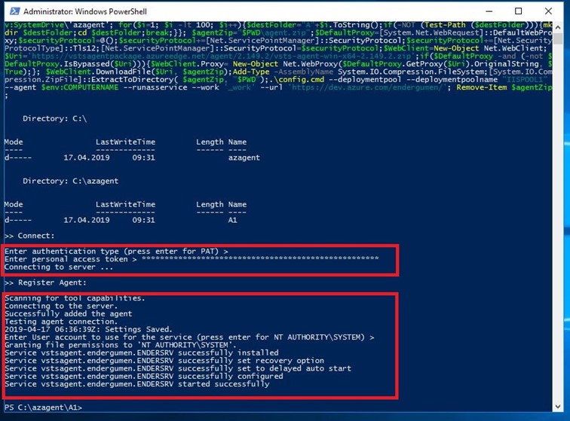Click the 'https://dev.azure.com/endergumen/' URL text
The image size is (570, 421).
[x=366, y=87]
